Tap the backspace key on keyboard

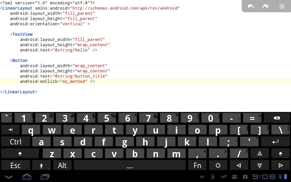pos(276,118)
